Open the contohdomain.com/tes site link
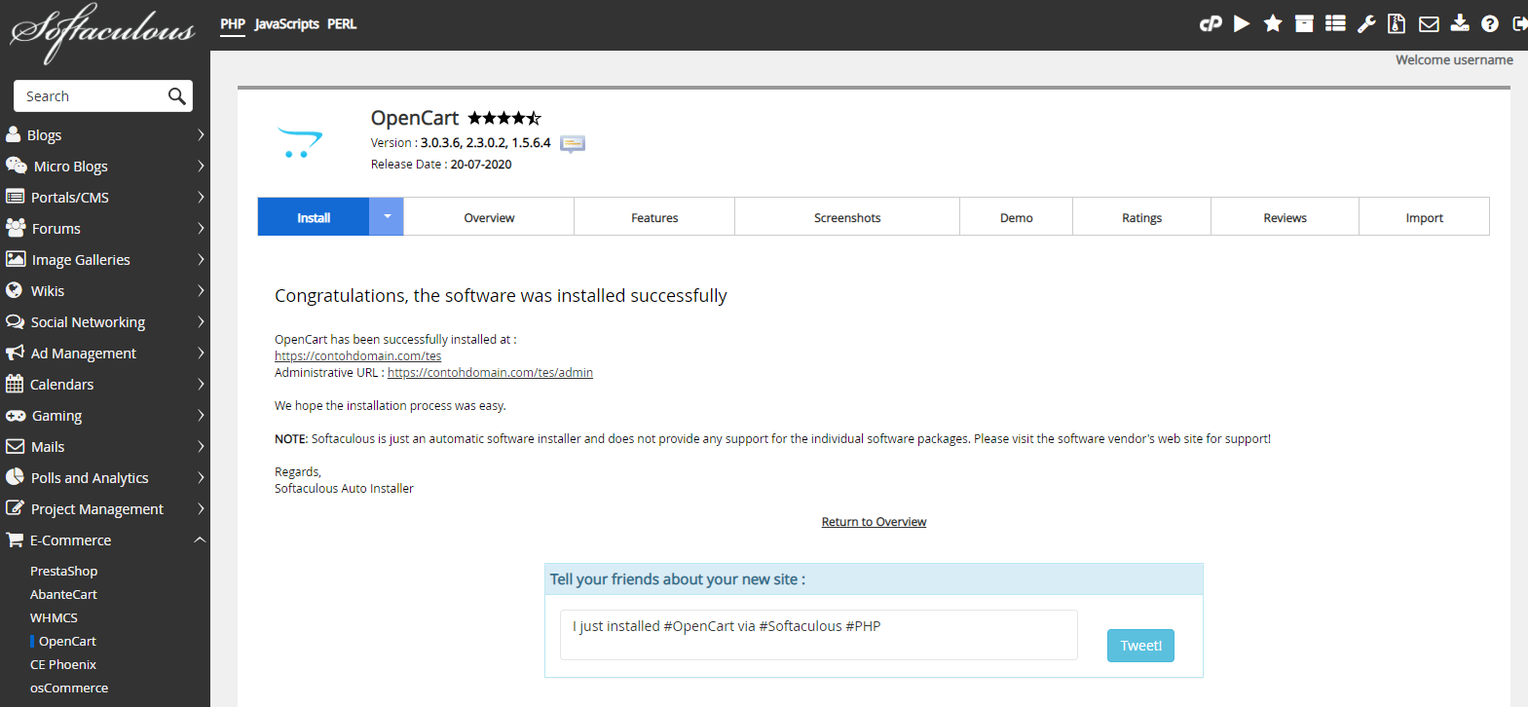Screen dimensions: 1528x707 pos(358,356)
